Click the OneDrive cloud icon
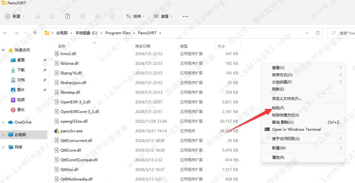Image resolution: width=355 pixels, height=183 pixels. pyautogui.click(x=11, y=122)
